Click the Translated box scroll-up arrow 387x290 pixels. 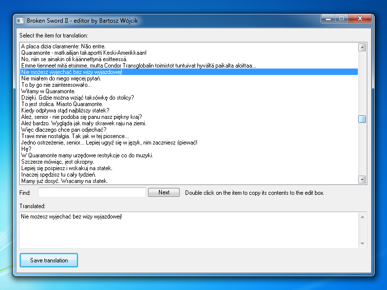coord(362,217)
